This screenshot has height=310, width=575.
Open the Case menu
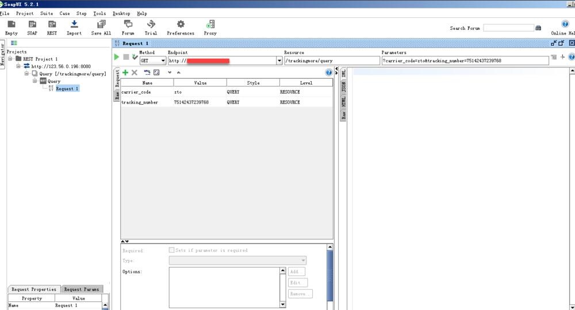coord(64,13)
